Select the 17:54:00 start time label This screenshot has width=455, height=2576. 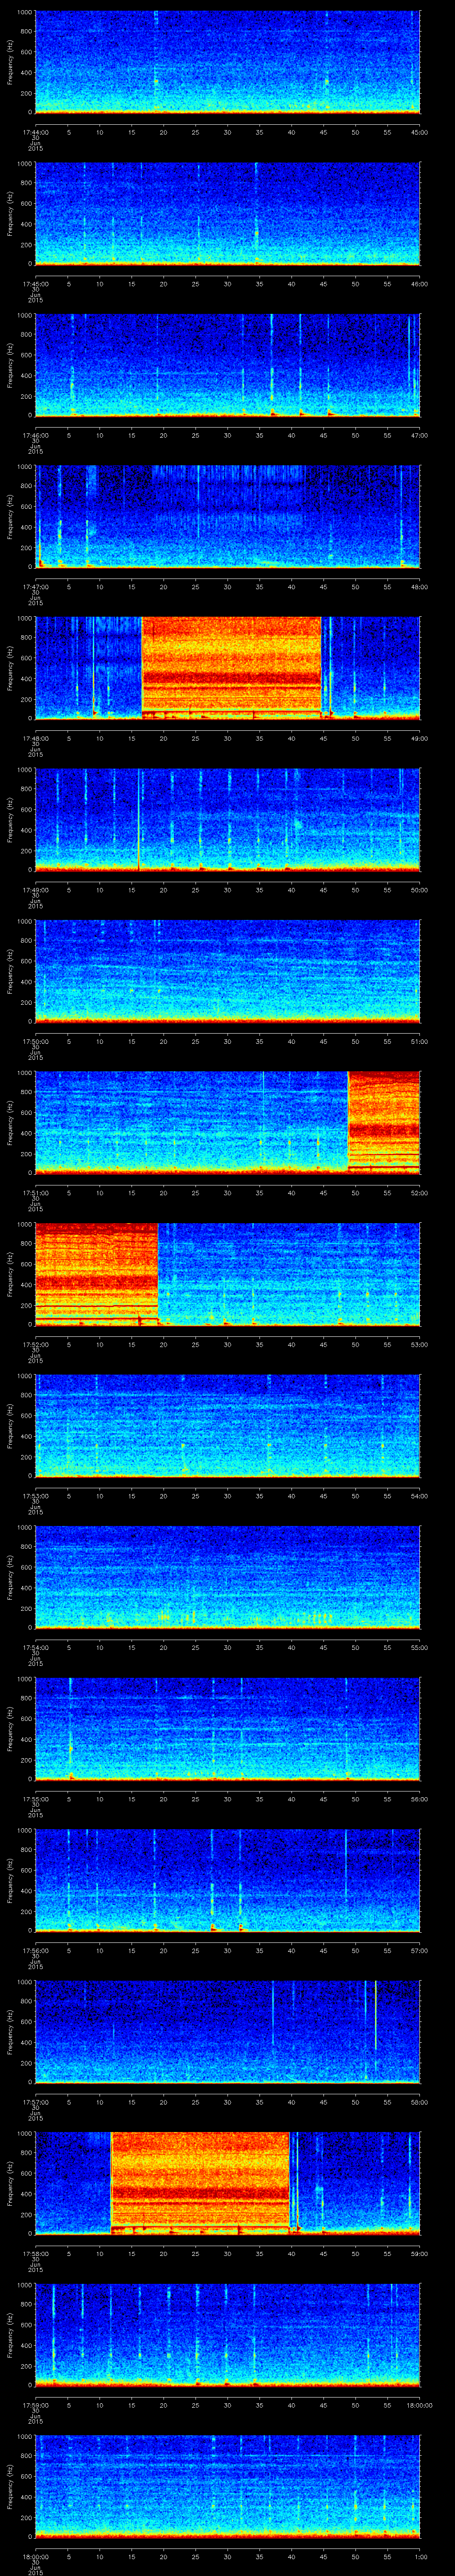click(35, 1647)
